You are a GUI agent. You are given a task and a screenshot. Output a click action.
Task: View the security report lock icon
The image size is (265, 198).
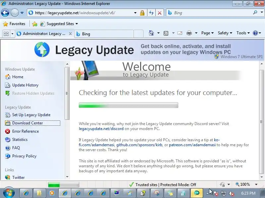142,13
